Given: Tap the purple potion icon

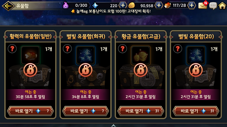Looking at the screenshot, I should pyautogui.click(x=66, y=5).
